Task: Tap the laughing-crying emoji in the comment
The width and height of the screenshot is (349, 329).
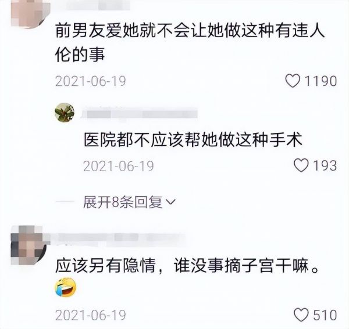Action: 65,287
